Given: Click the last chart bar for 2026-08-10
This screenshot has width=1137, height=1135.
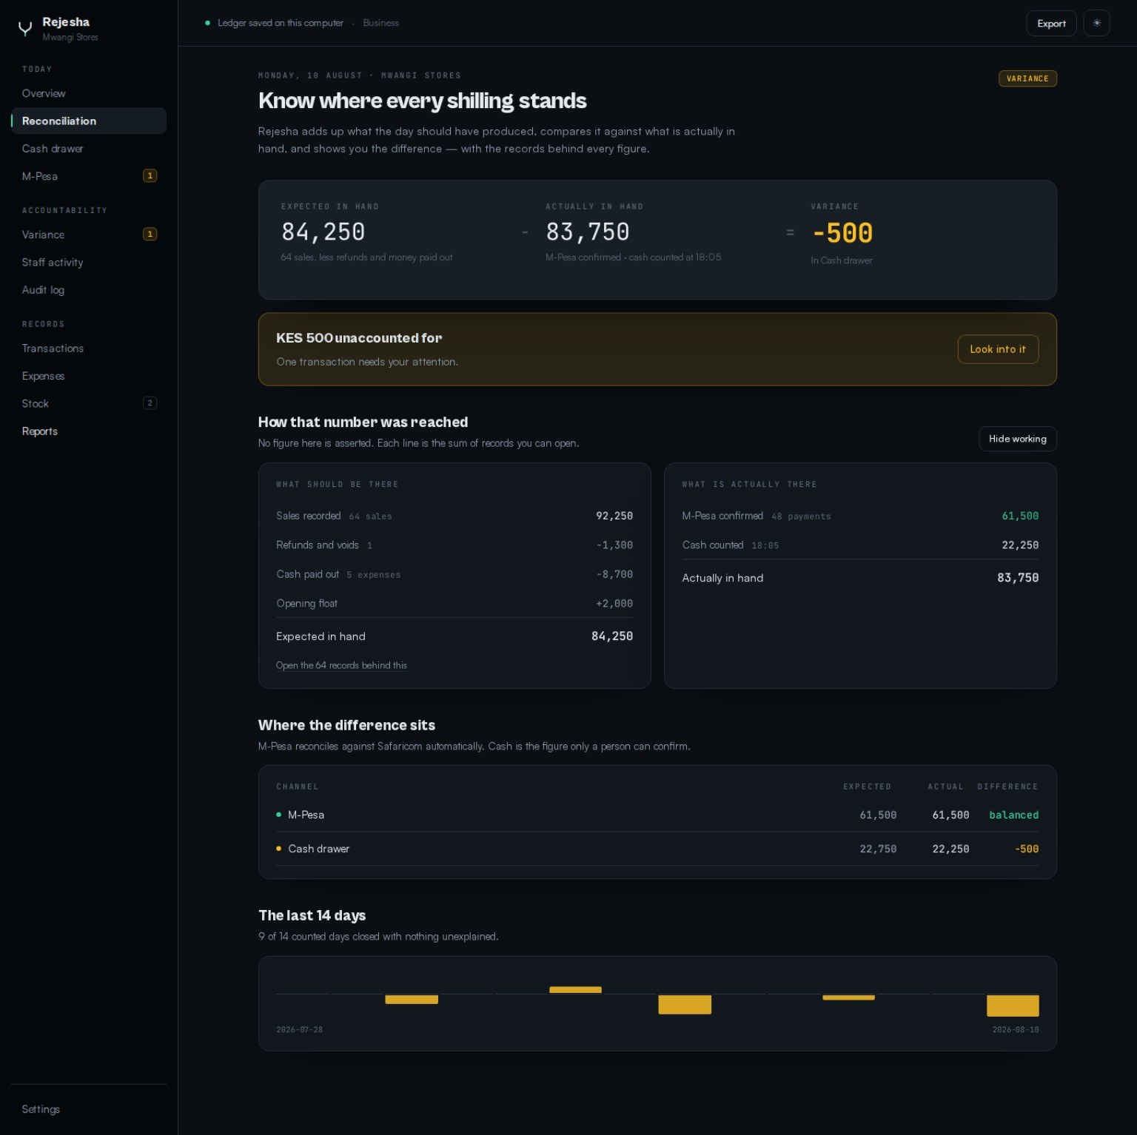Looking at the screenshot, I should click(1013, 1006).
